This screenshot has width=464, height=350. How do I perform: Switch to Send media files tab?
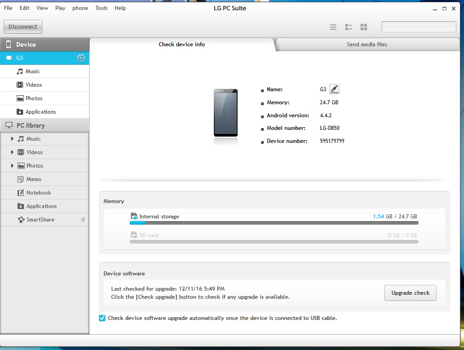pyautogui.click(x=367, y=44)
